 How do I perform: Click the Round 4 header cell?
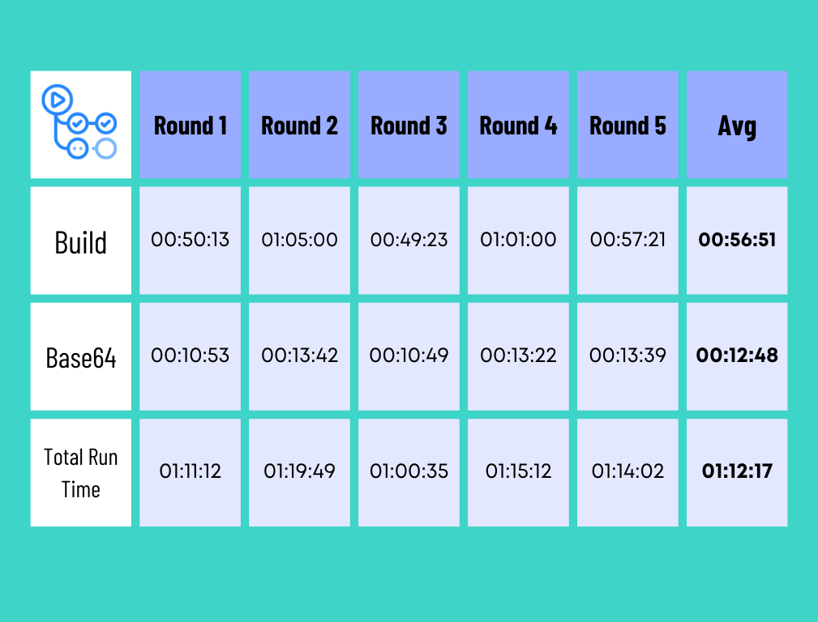click(x=519, y=125)
